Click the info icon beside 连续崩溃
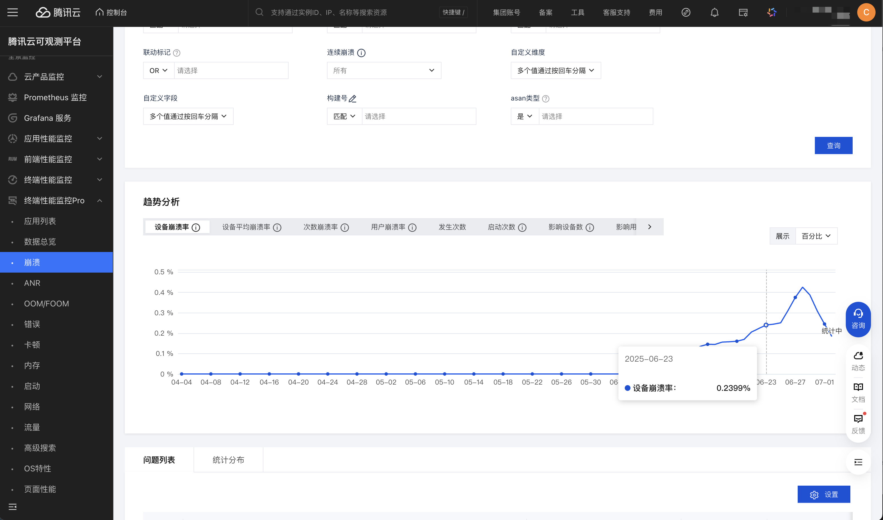 (361, 53)
